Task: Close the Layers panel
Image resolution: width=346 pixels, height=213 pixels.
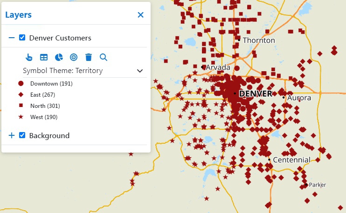Action: click(140, 15)
